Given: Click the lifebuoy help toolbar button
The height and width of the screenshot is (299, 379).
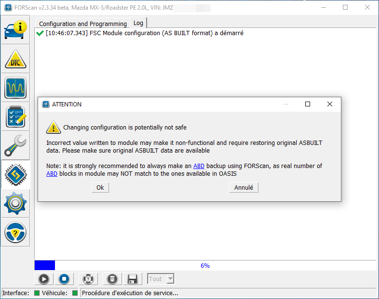Looking at the screenshot, I should tap(88, 279).
